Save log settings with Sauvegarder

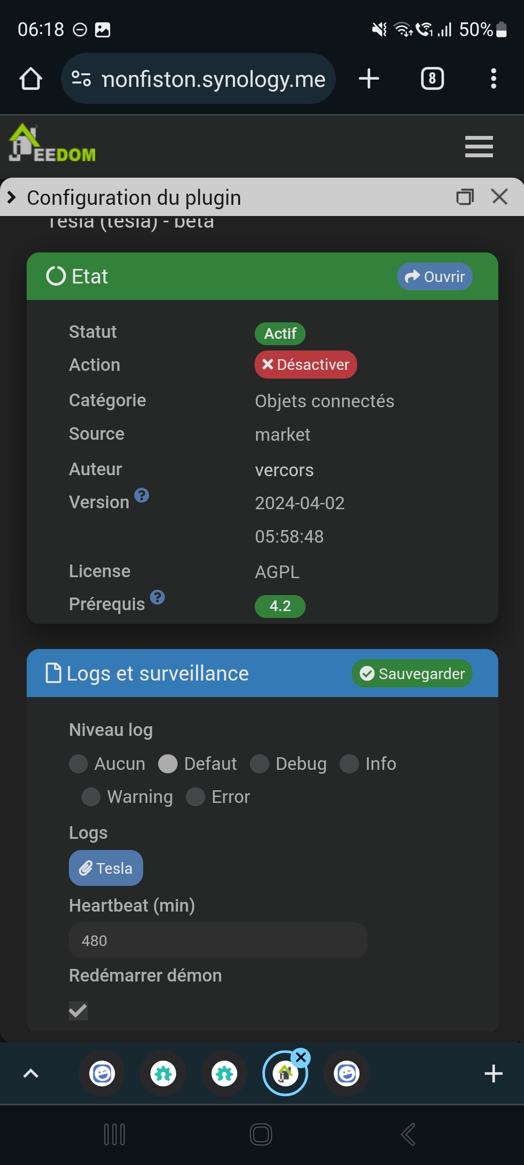click(x=412, y=674)
